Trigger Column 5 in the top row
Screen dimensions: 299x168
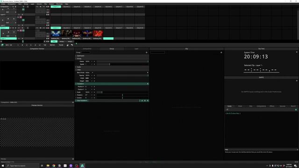[x=98, y=7]
